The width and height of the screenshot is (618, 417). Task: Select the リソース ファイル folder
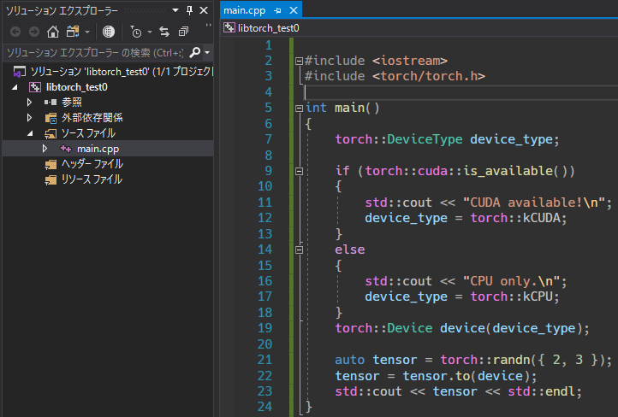[92, 179]
